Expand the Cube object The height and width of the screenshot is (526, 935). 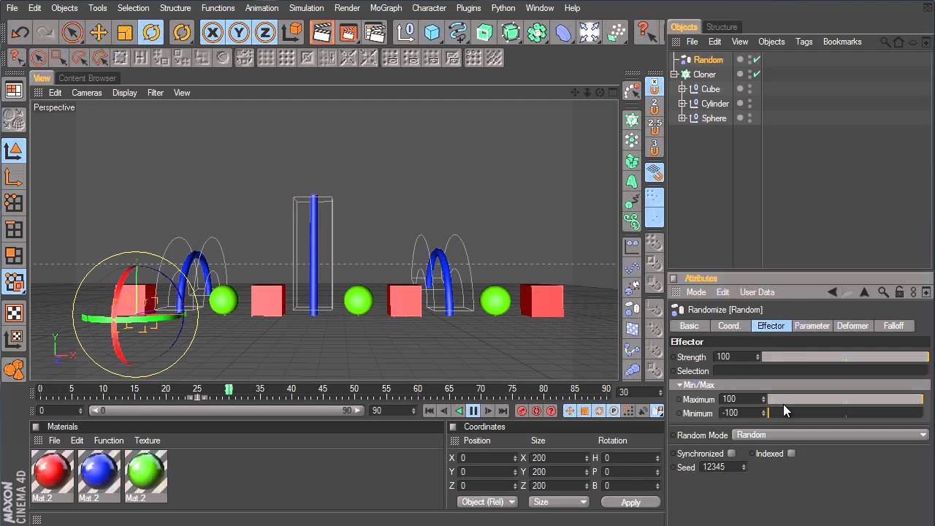click(x=682, y=89)
